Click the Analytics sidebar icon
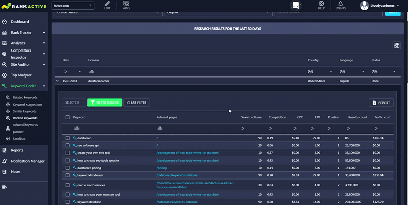 [x=4, y=43]
